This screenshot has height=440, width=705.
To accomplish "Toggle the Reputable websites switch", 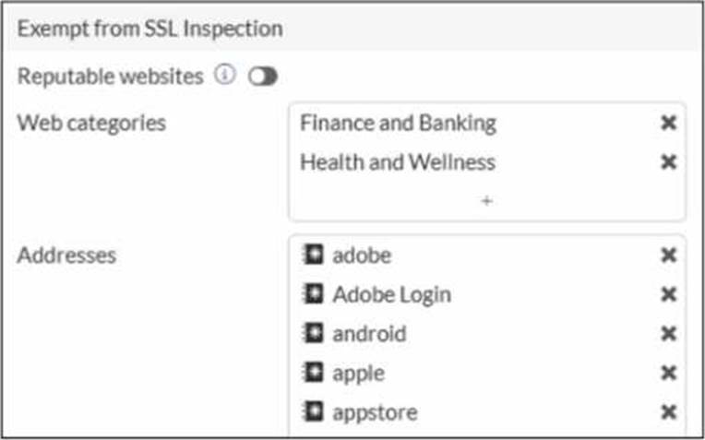I will [x=263, y=77].
